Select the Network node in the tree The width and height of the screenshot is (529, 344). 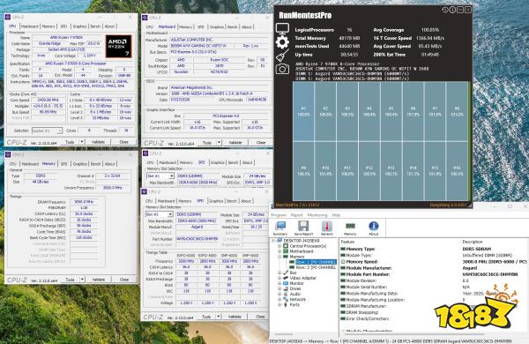coord(298,299)
